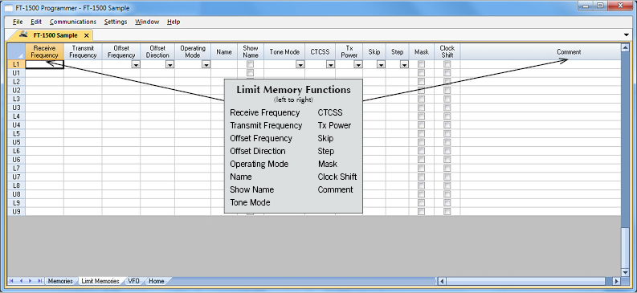Switch to the Limit Memories sheet tab
This screenshot has height=293, width=637.
coord(100,281)
